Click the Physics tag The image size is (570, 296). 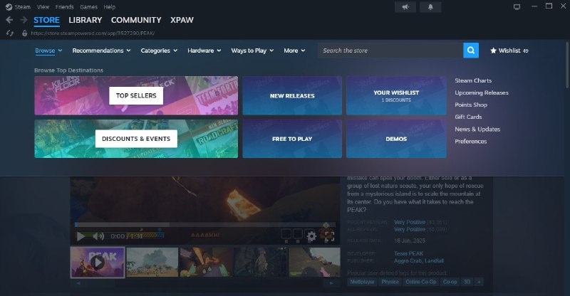(x=390, y=282)
